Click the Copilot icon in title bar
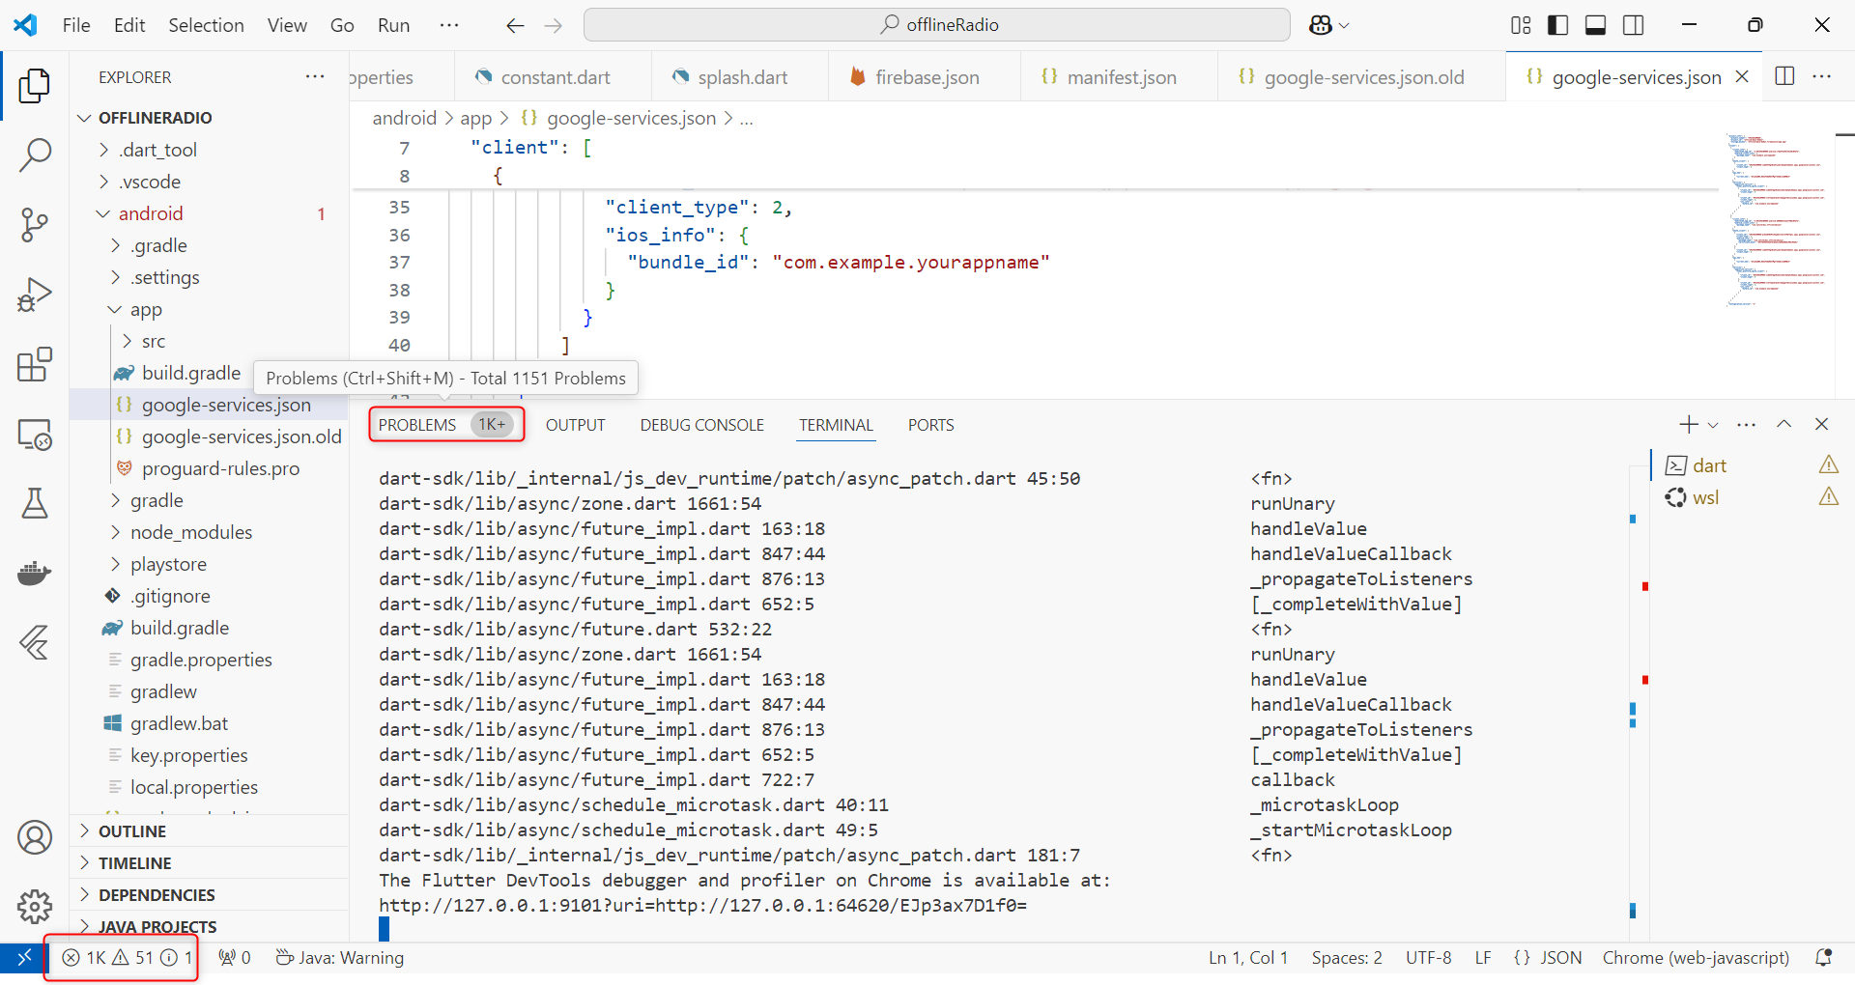 tap(1321, 25)
